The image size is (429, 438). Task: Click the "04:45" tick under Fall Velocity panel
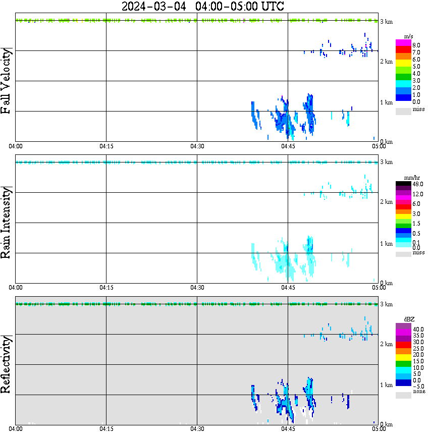coord(288,146)
